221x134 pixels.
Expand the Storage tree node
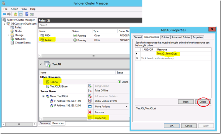(9, 35)
